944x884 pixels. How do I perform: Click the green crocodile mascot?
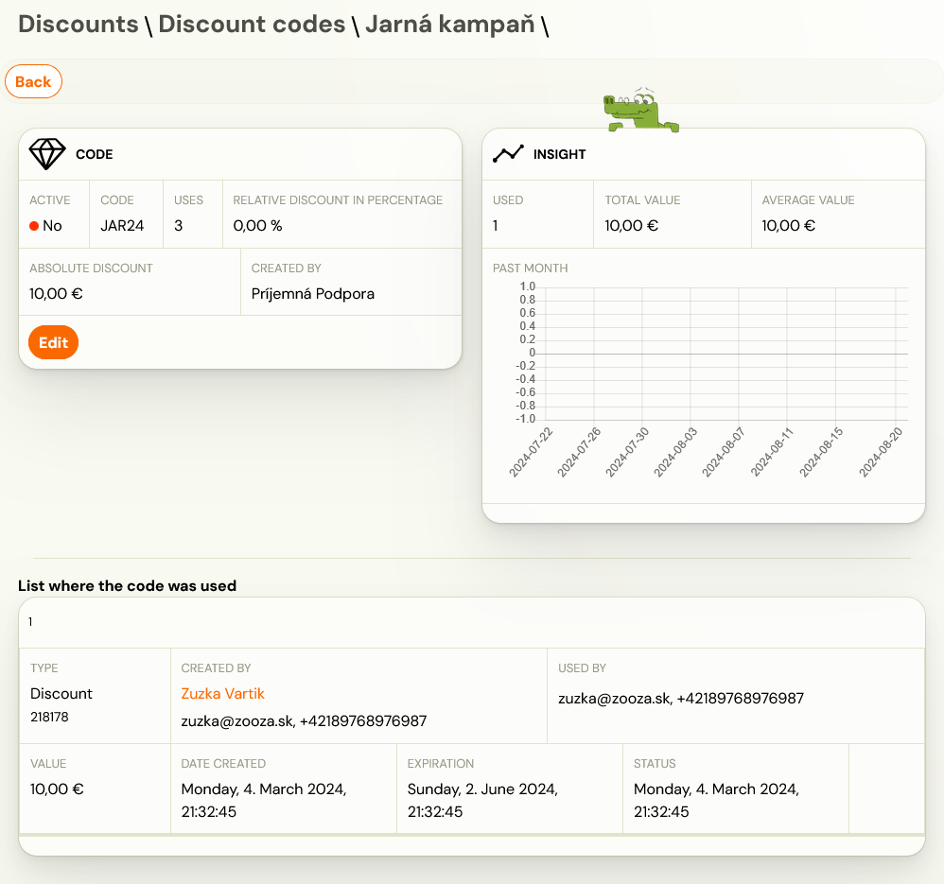point(641,110)
